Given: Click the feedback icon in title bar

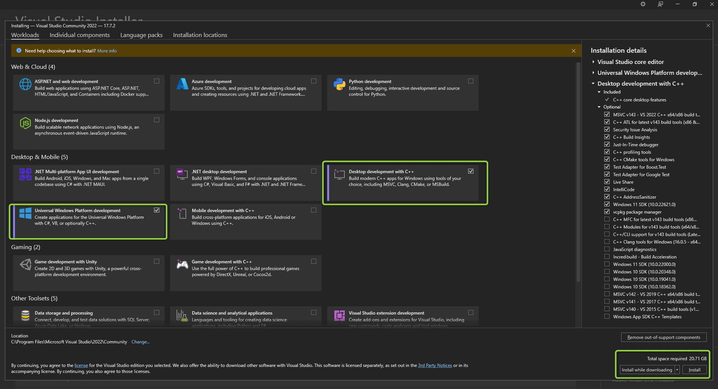Looking at the screenshot, I should [660, 4].
